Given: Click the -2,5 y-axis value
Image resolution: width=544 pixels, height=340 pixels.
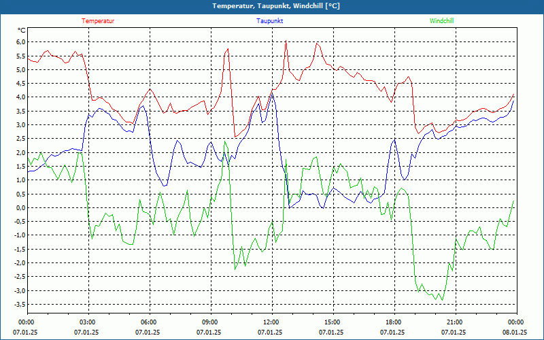Looking at the screenshot, I should [x=20, y=277].
